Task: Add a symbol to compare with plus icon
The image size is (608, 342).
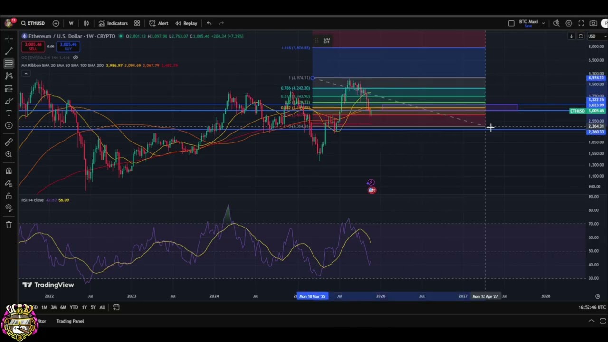Action: pyautogui.click(x=56, y=23)
